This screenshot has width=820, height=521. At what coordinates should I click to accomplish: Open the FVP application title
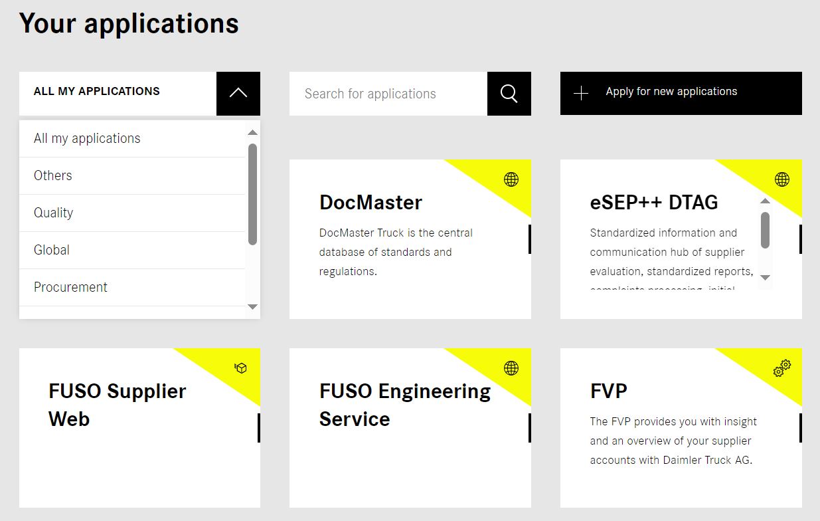point(608,391)
